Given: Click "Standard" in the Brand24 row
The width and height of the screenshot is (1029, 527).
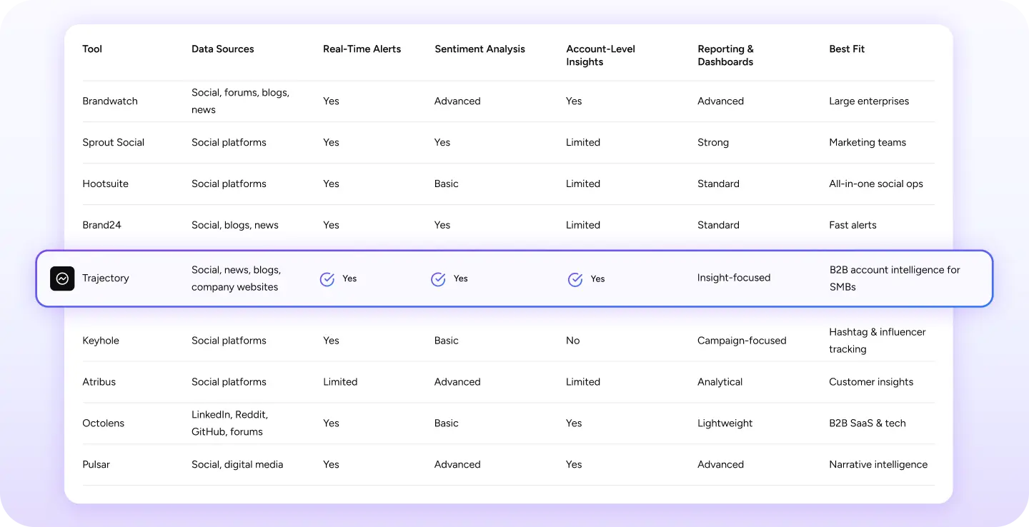Looking at the screenshot, I should (719, 226).
